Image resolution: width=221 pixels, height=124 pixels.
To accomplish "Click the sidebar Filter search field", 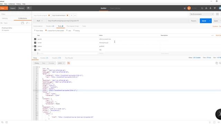I will pos(15,14).
